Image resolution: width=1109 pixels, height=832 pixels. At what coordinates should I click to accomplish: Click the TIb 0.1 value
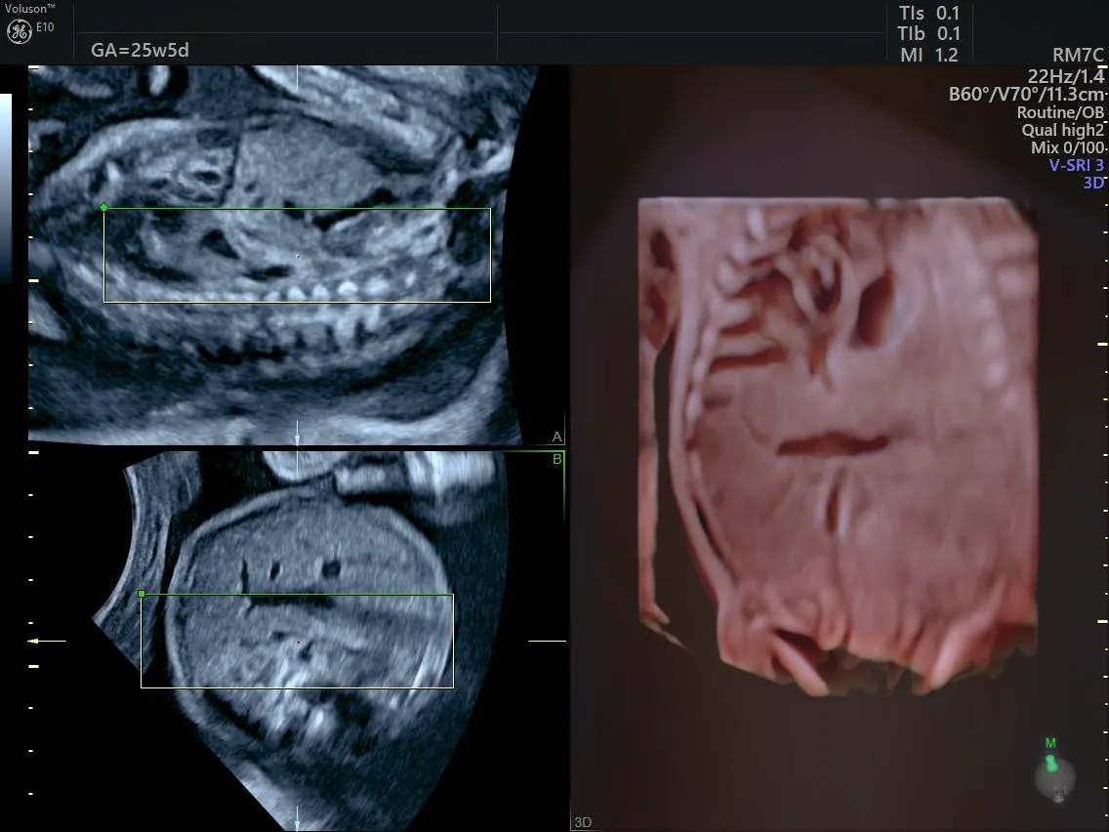click(928, 34)
